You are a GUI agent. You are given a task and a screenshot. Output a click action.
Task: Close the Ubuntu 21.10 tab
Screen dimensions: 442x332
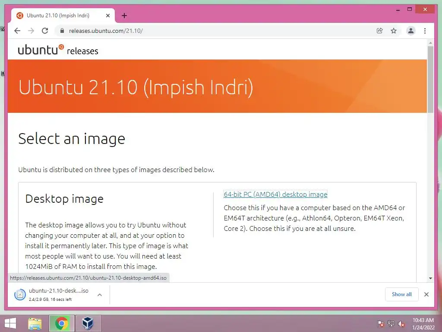[x=107, y=16]
